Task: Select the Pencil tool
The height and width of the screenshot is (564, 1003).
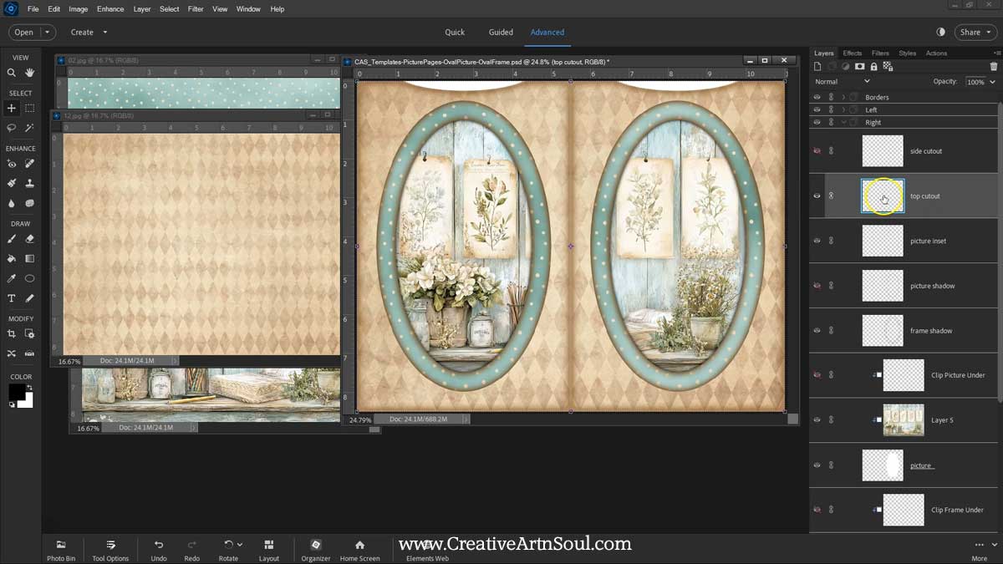Action: point(30,298)
